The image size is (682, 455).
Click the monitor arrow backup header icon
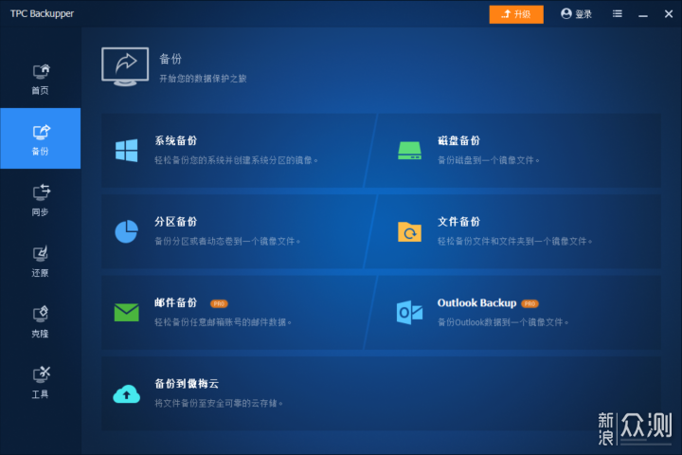[125, 66]
